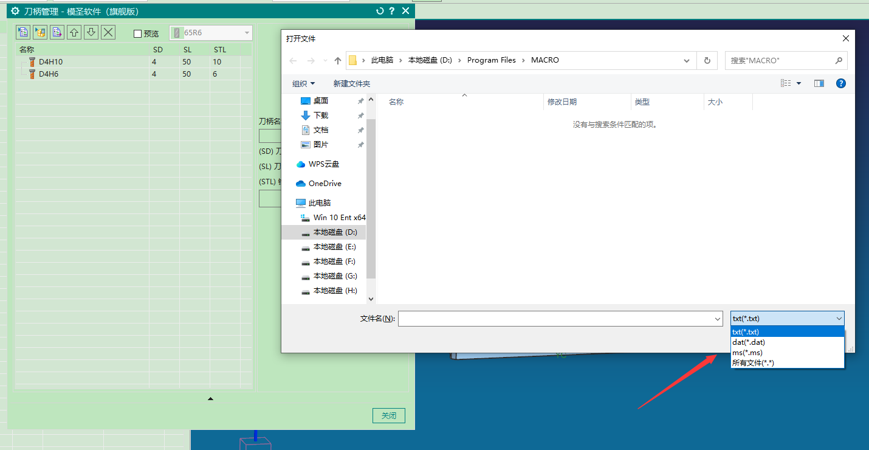
Task: Toggle the preview pane icon
Action: (819, 83)
